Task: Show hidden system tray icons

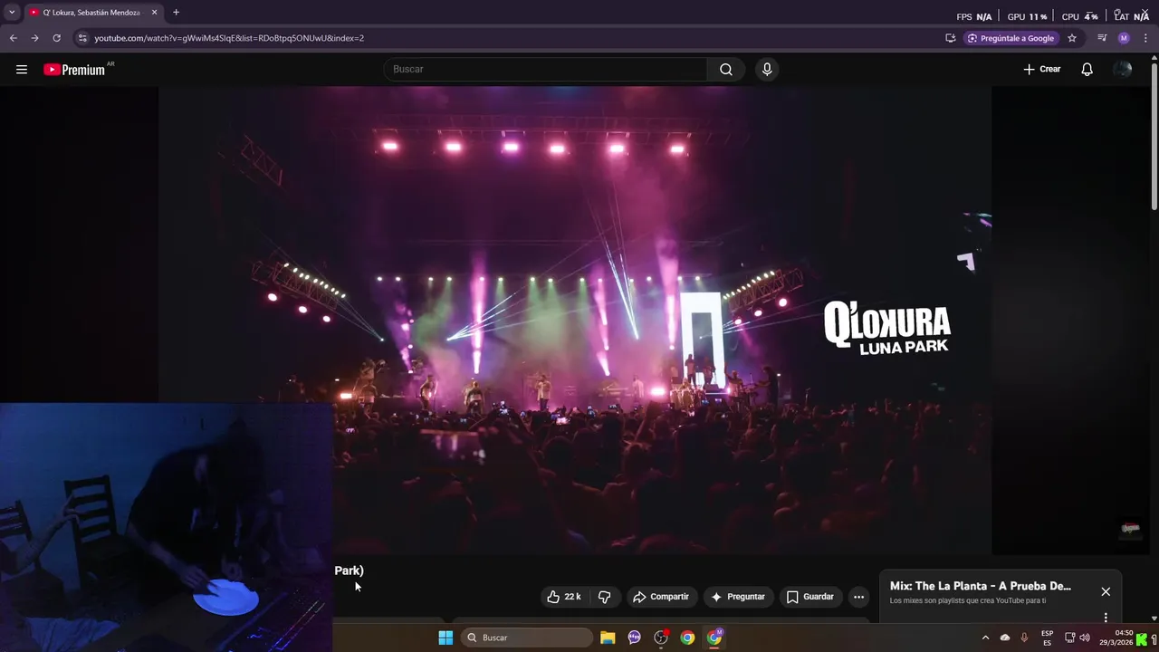Action: point(985,638)
